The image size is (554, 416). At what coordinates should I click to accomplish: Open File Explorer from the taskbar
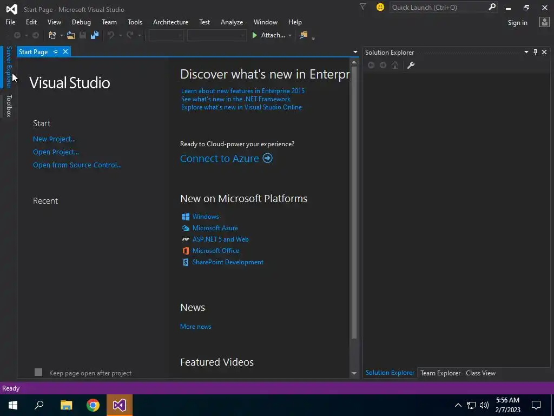[x=66, y=405]
